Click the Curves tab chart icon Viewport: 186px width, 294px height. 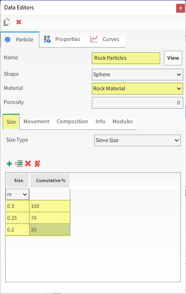click(94, 39)
